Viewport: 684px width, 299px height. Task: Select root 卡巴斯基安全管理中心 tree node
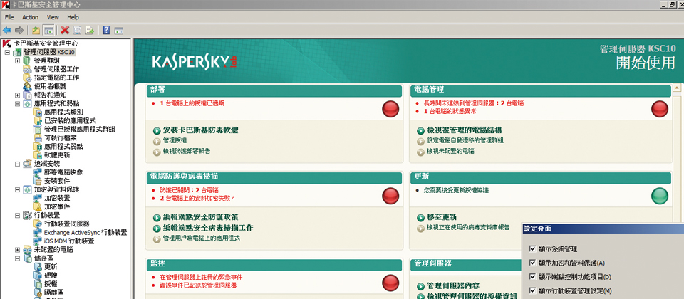coord(46,43)
